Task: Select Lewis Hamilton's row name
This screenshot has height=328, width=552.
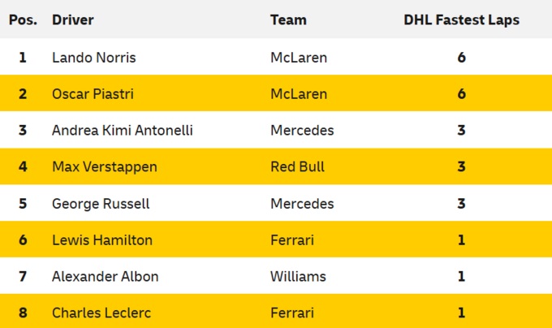Action: (101, 240)
